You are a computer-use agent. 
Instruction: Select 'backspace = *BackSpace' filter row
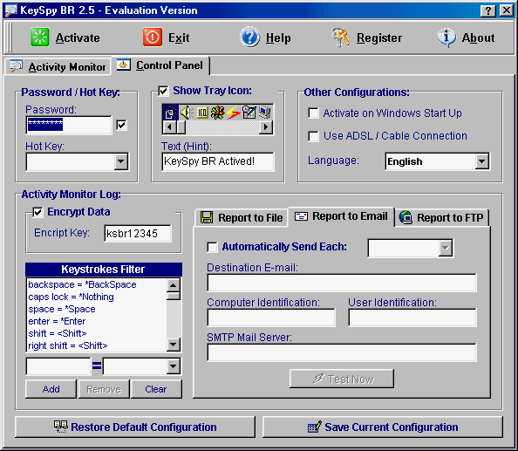[x=97, y=284]
